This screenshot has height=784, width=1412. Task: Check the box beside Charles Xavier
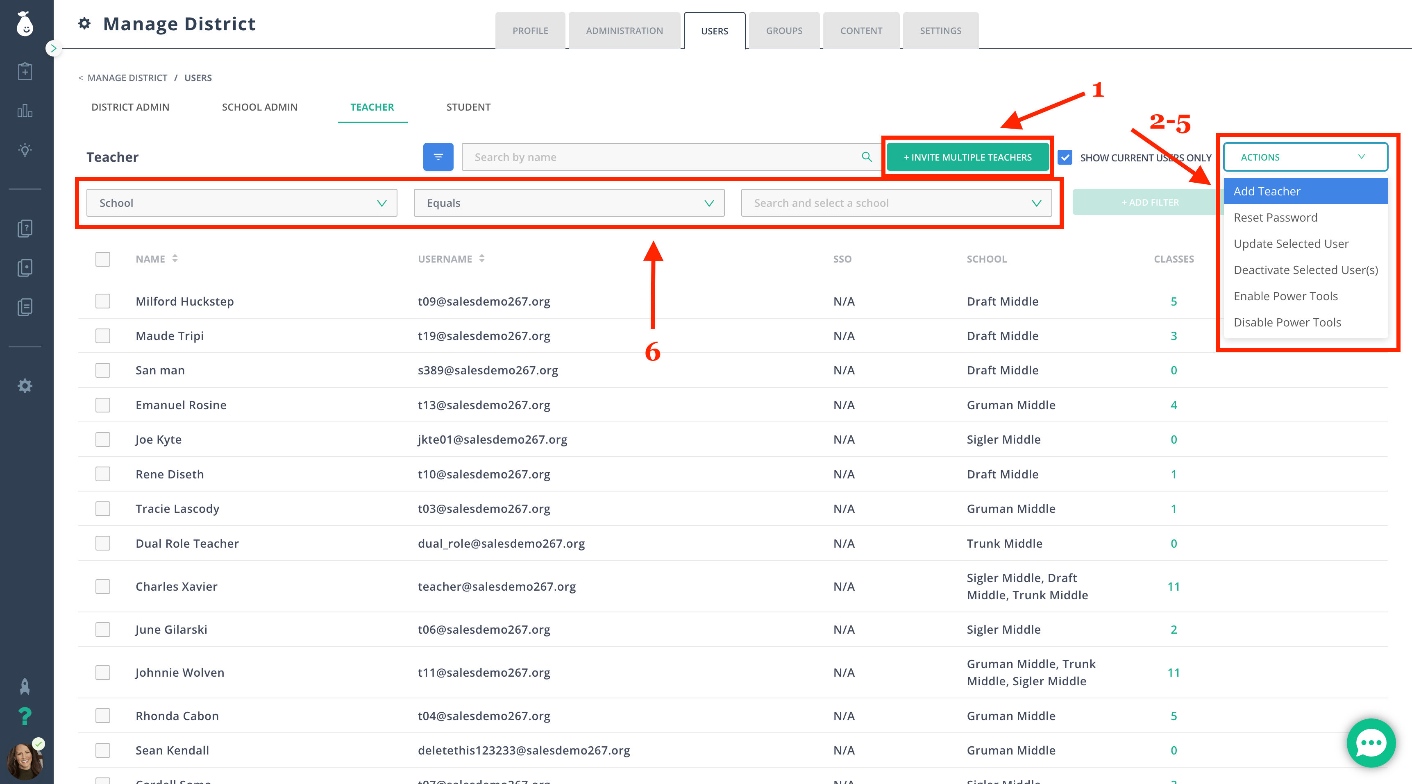pos(102,587)
